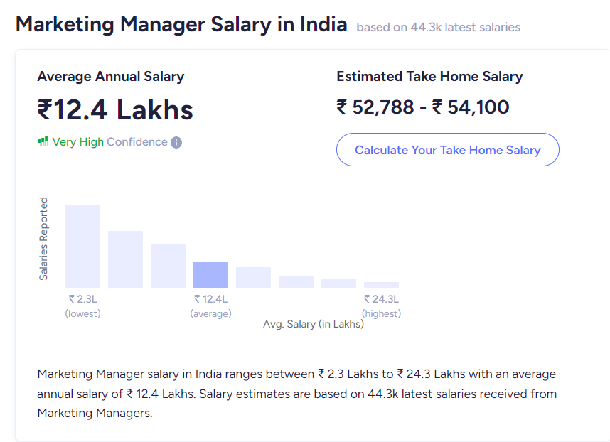The image size is (610, 442).
Task: Select the highlighted average salary bar
Action: 211,274
